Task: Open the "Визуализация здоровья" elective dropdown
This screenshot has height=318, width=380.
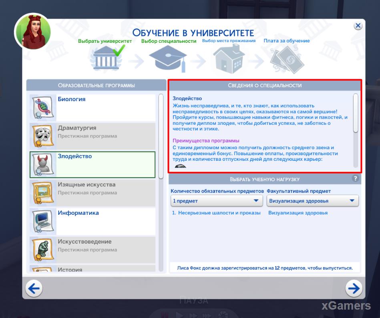Action: (x=313, y=201)
